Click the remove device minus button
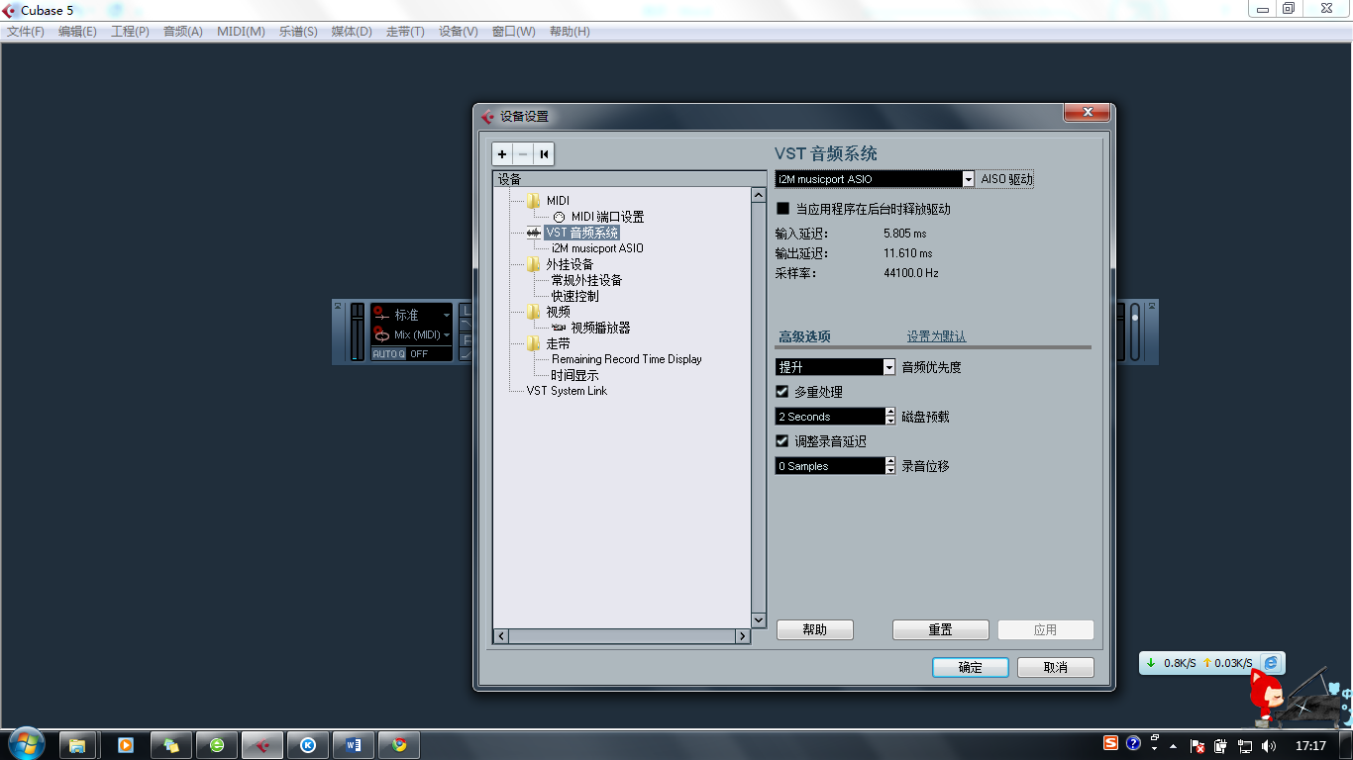The image size is (1353, 760). click(x=523, y=154)
